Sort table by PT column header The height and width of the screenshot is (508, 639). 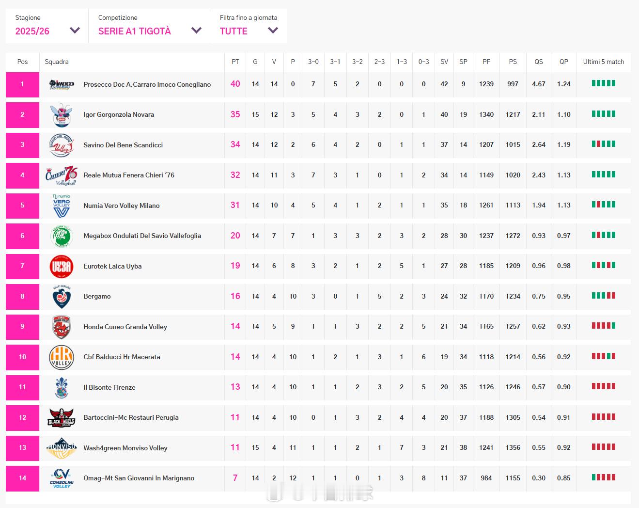235,62
